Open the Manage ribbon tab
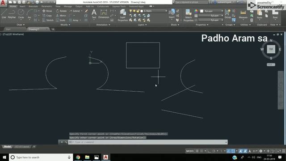Viewport: 286px width, 161px height. tap(67, 6)
